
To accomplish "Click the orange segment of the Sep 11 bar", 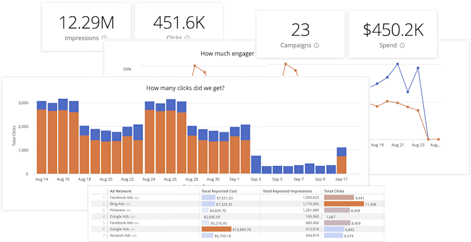I will [x=341, y=165].
